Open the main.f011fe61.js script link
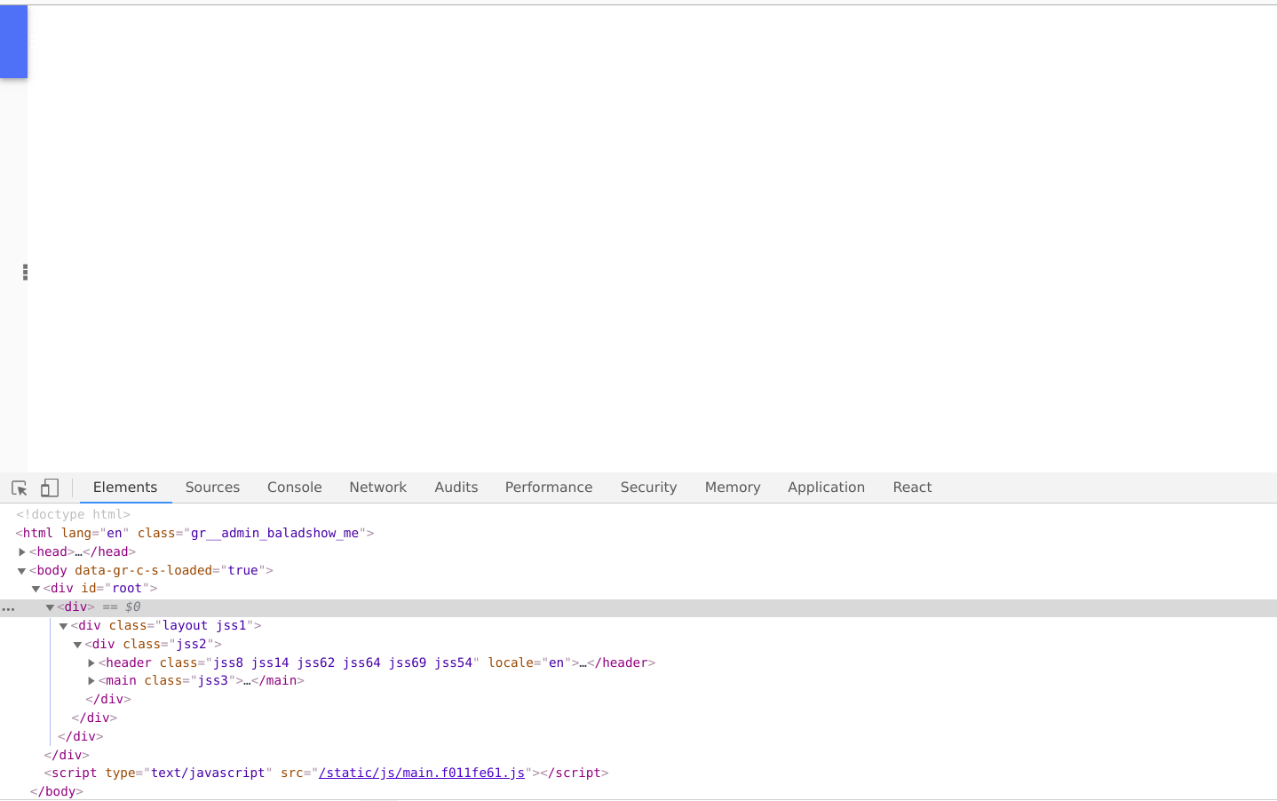 pos(421,773)
